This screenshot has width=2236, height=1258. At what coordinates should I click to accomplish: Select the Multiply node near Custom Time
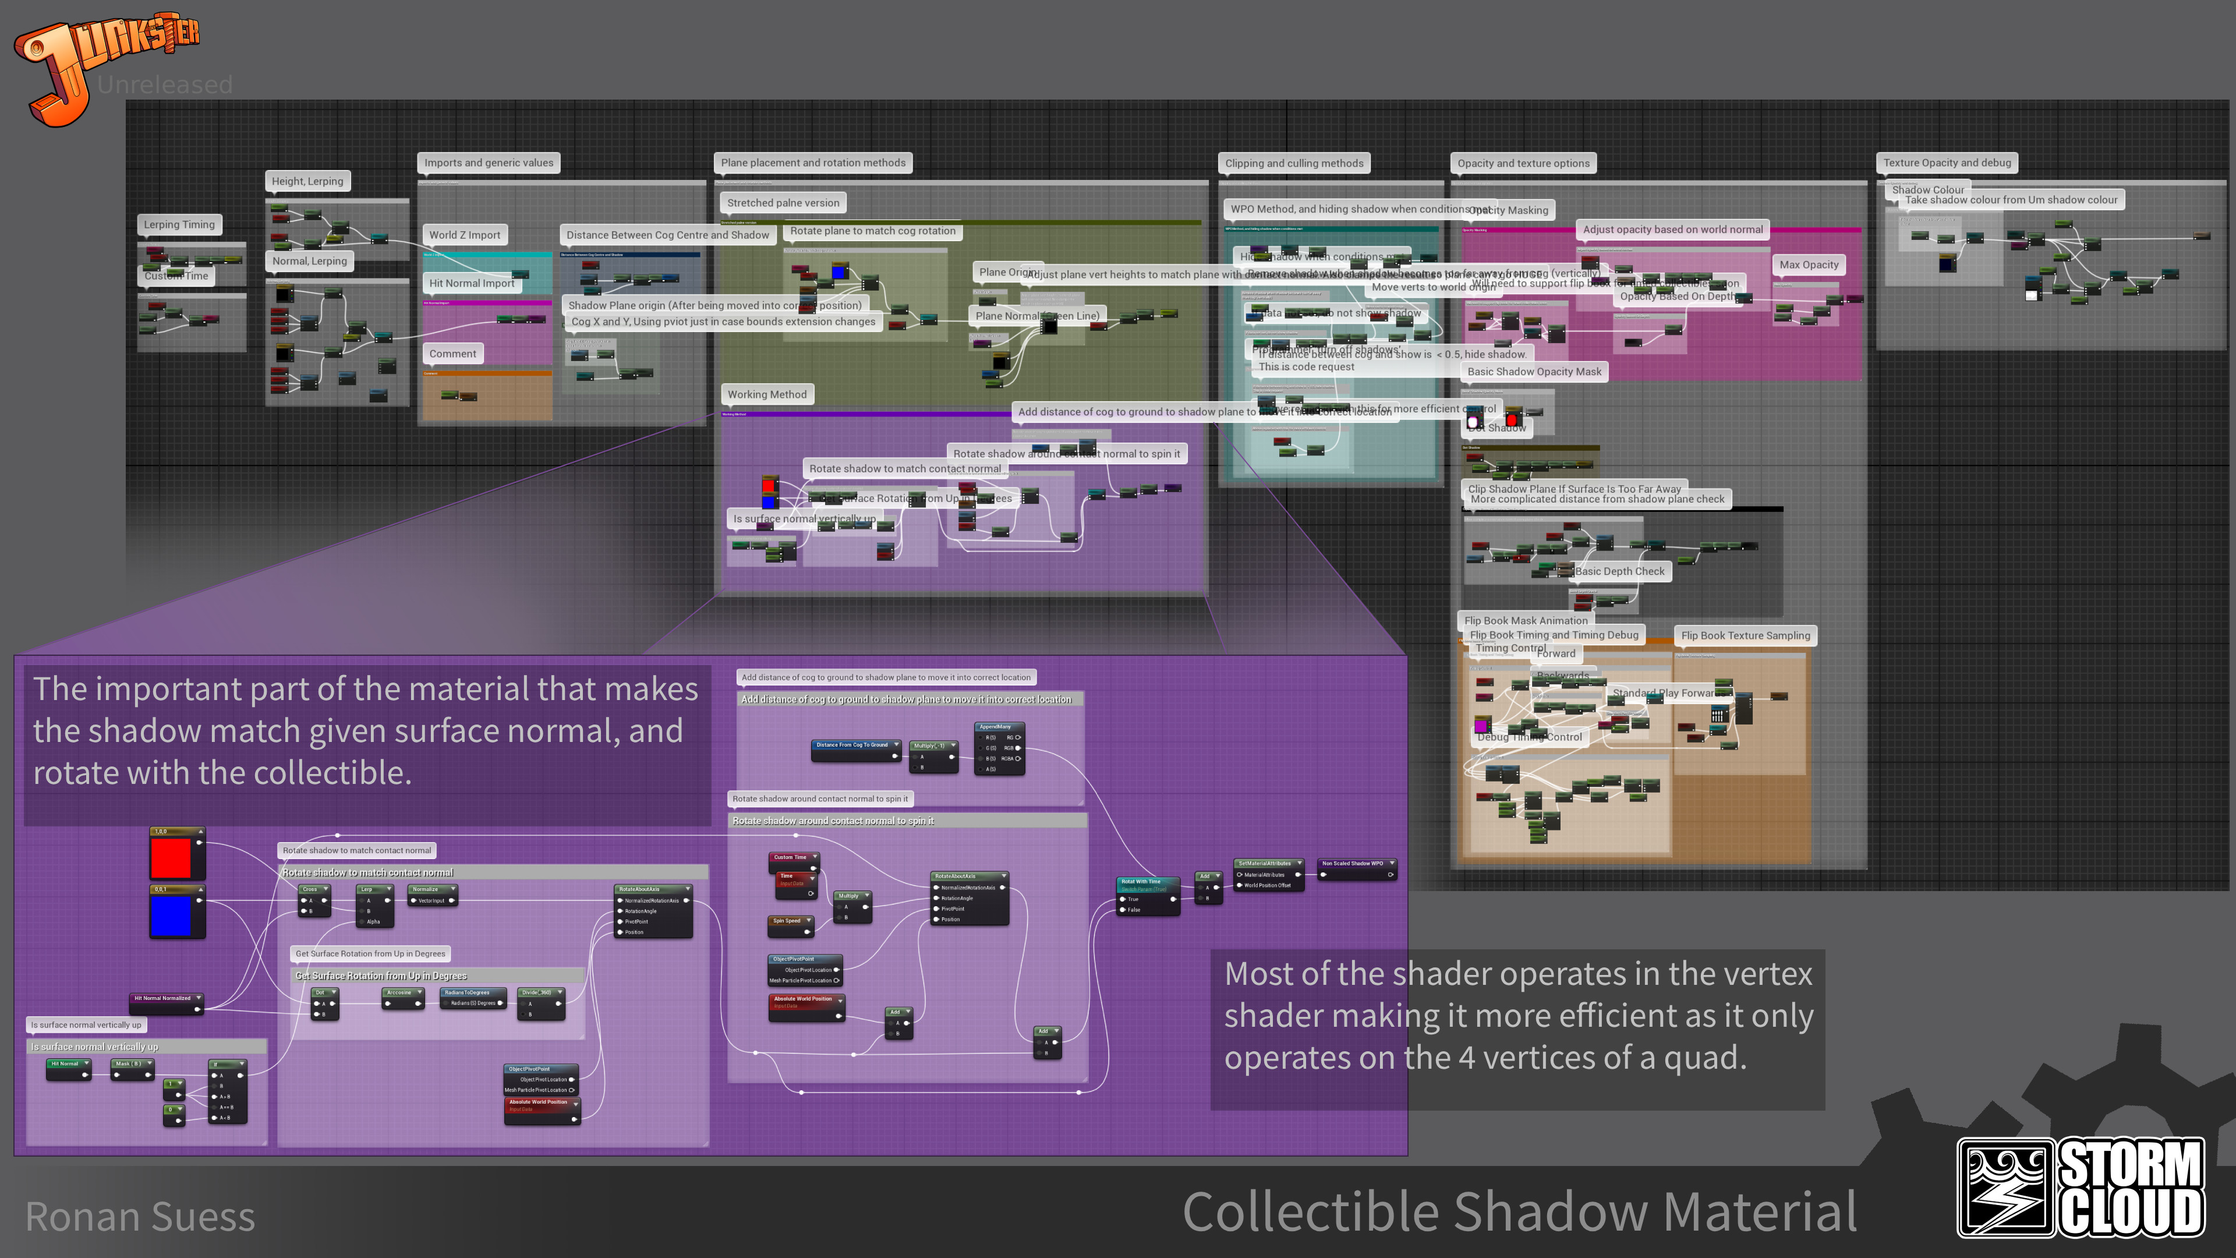[848, 896]
